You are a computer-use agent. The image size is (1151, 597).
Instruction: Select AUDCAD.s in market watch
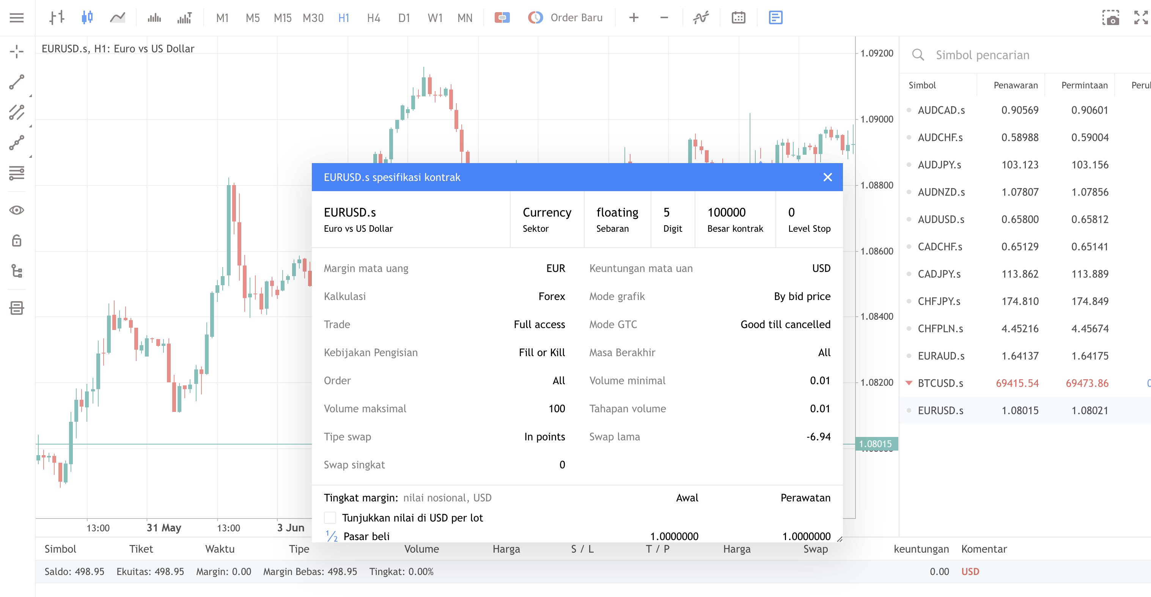941,110
